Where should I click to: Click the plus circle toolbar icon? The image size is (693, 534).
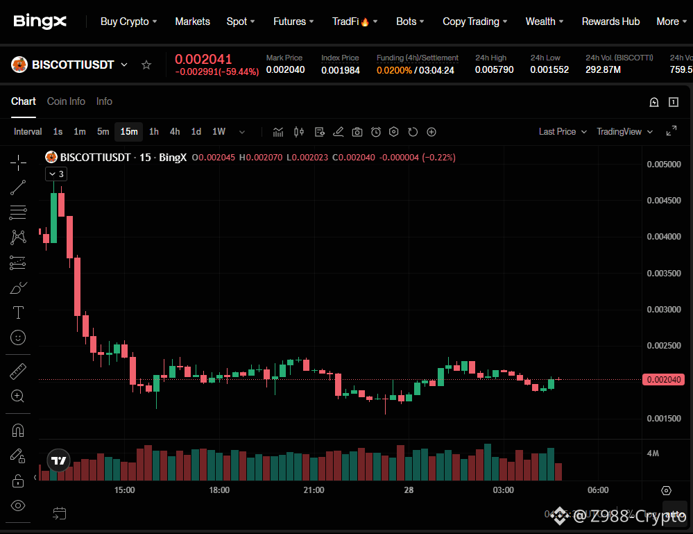coord(431,132)
